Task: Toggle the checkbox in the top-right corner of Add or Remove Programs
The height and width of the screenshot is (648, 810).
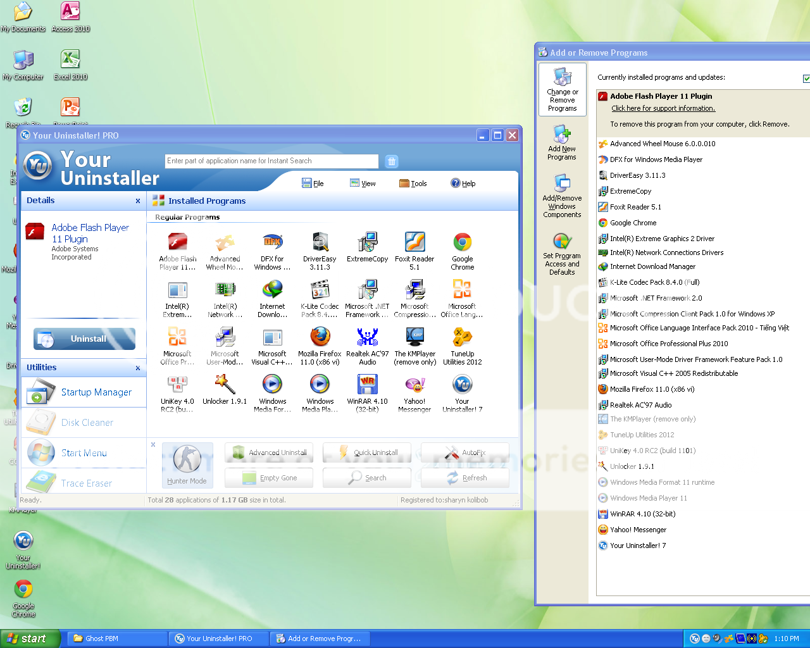Action: click(x=806, y=78)
